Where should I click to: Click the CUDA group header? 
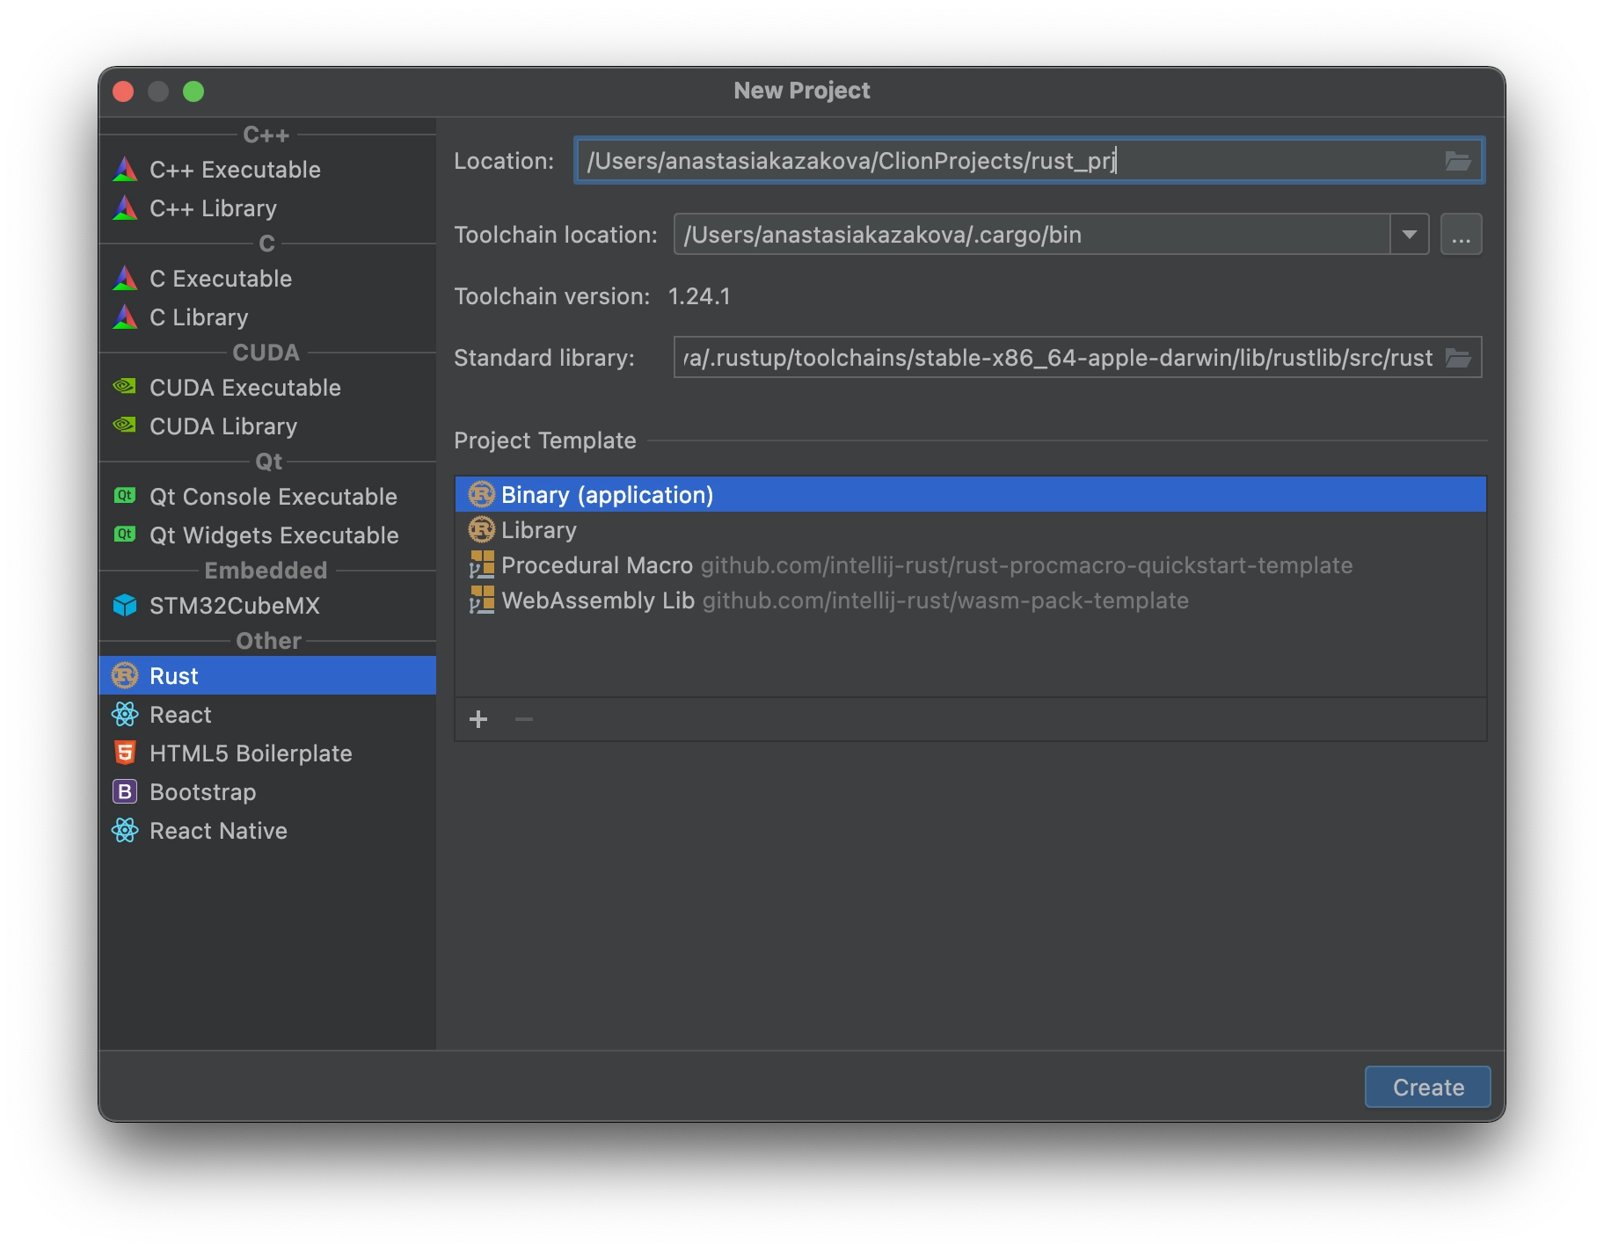(x=266, y=353)
